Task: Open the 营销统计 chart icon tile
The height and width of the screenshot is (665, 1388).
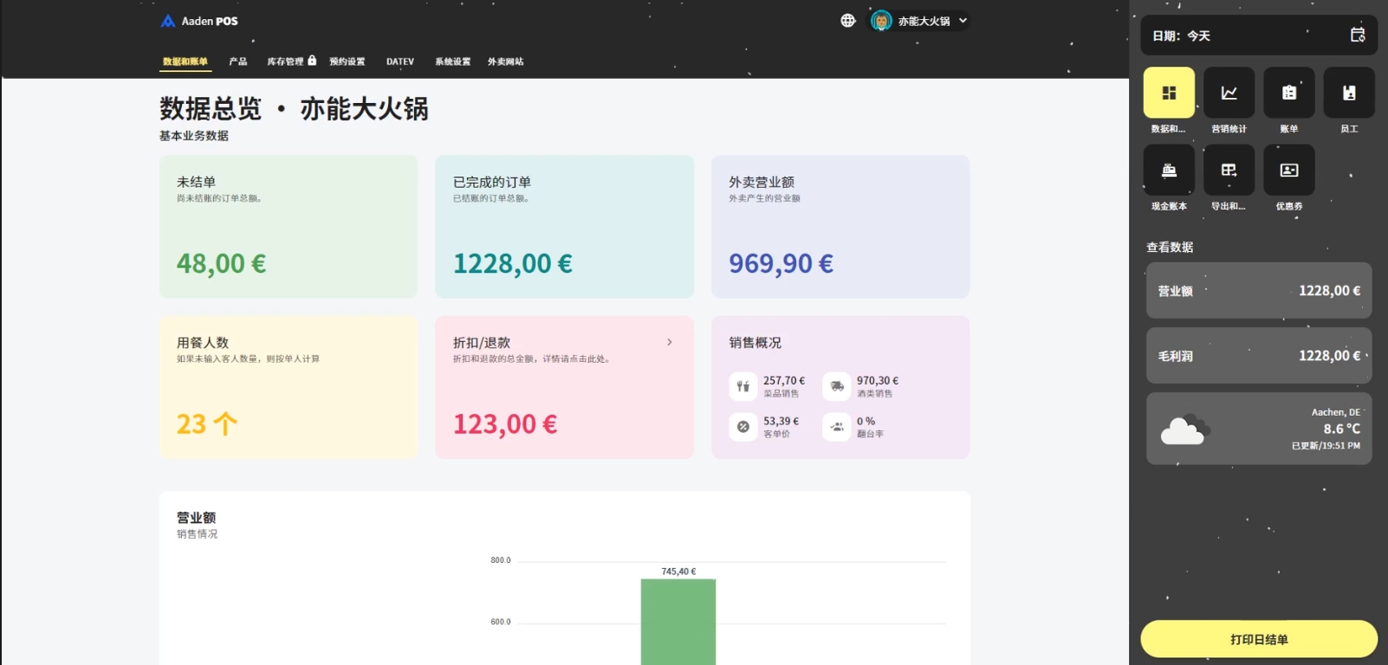Action: click(x=1229, y=93)
